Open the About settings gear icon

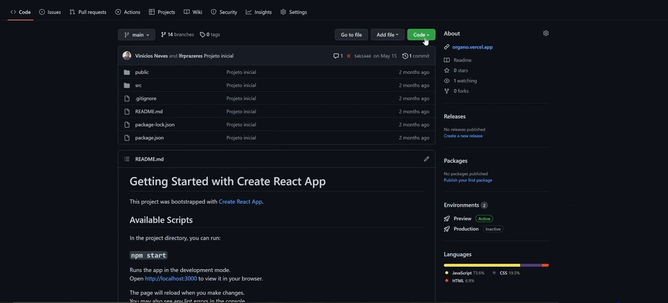[546, 33]
